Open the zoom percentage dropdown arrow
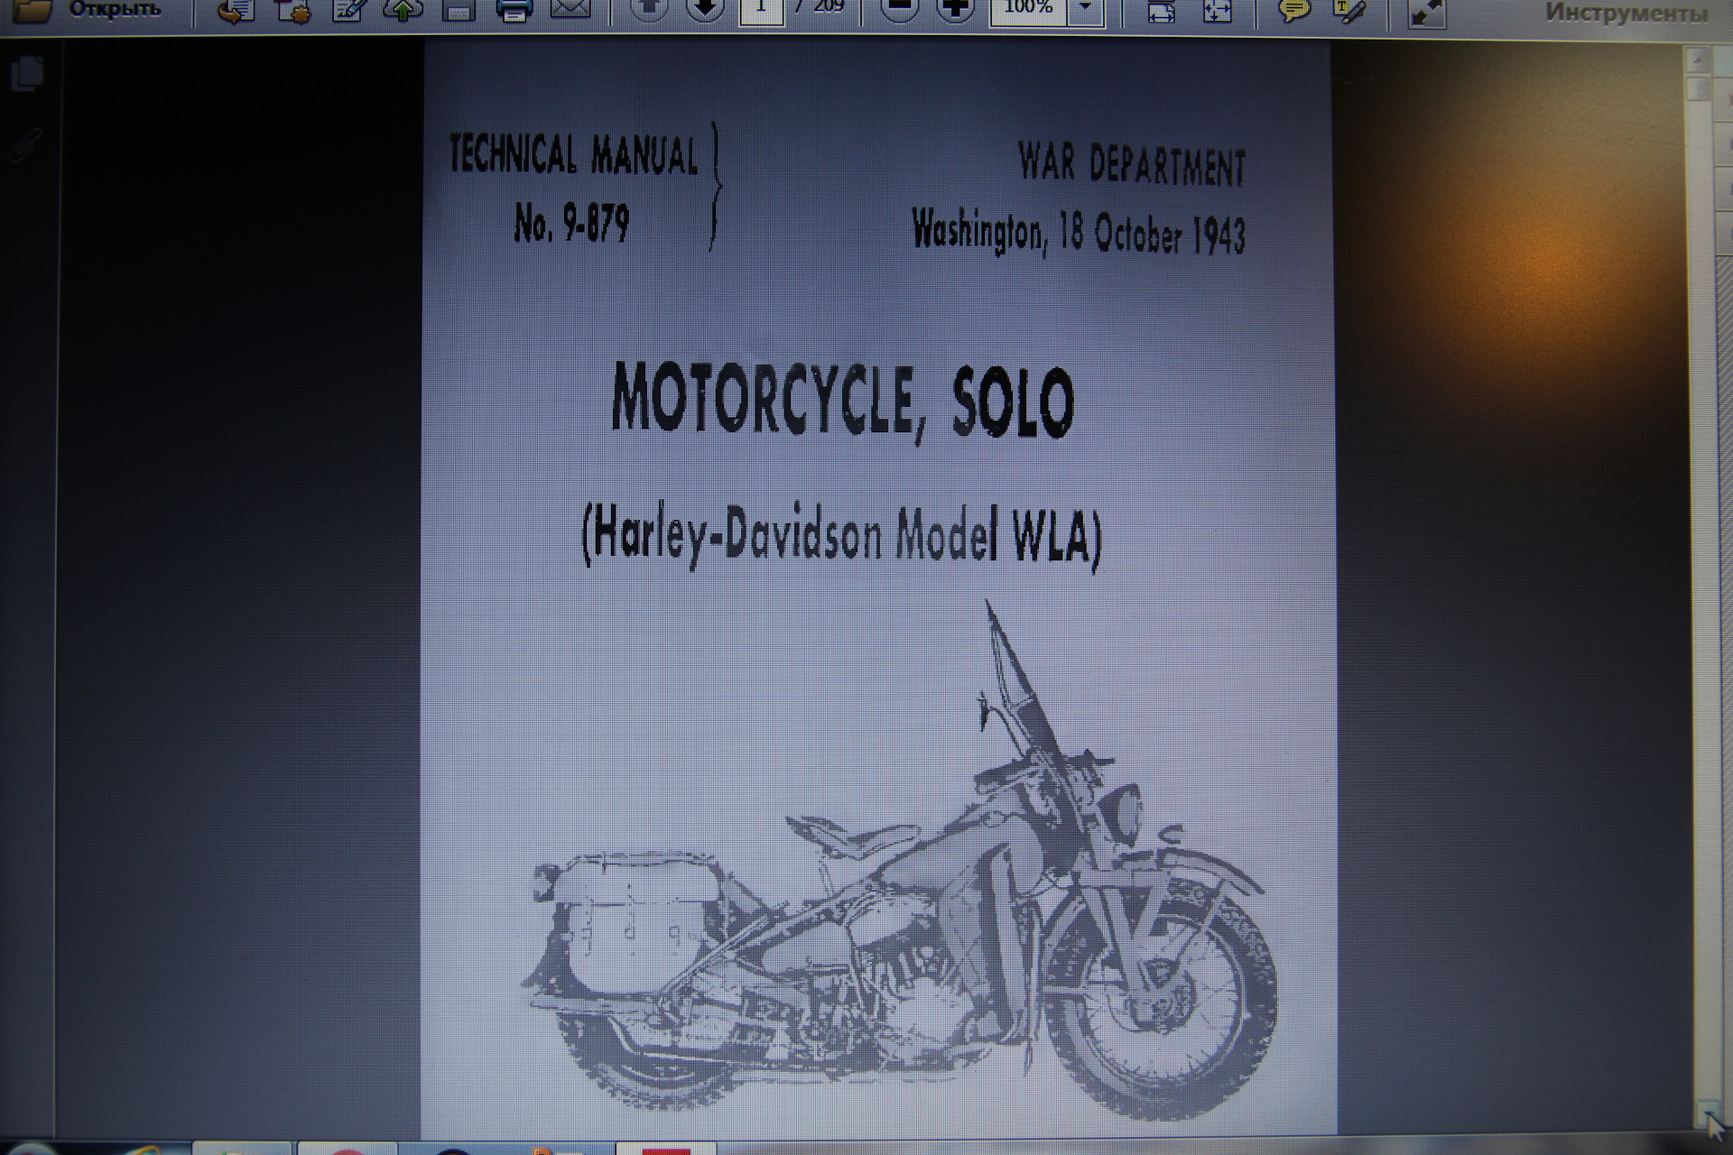 click(x=1086, y=9)
